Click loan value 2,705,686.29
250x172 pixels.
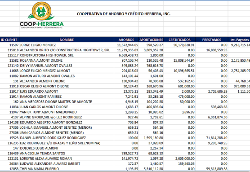[218, 91]
